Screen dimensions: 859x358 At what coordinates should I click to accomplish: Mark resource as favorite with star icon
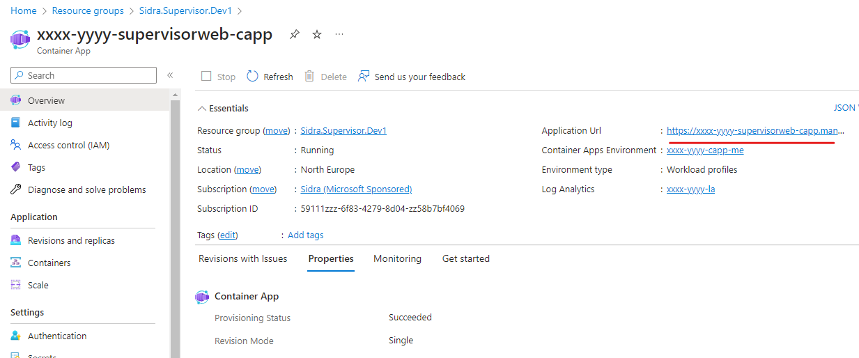click(x=317, y=35)
